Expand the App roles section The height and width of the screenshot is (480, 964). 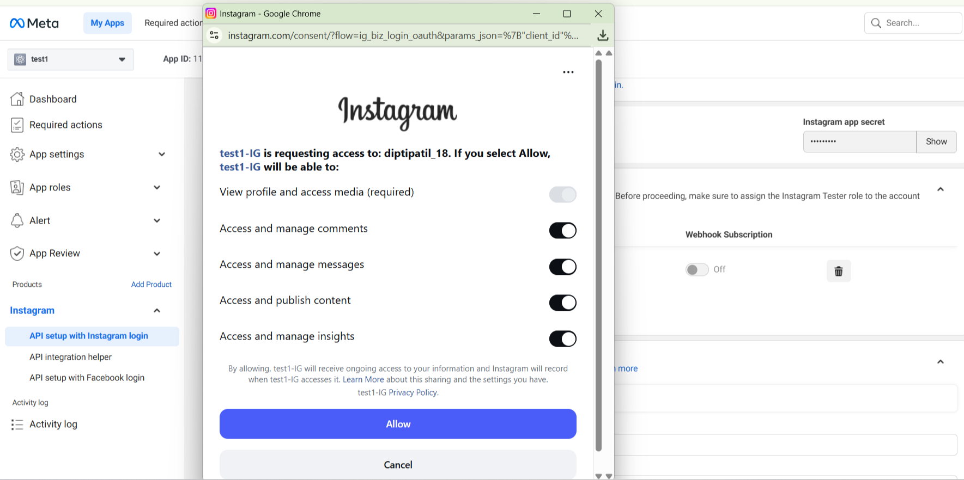[x=157, y=187]
